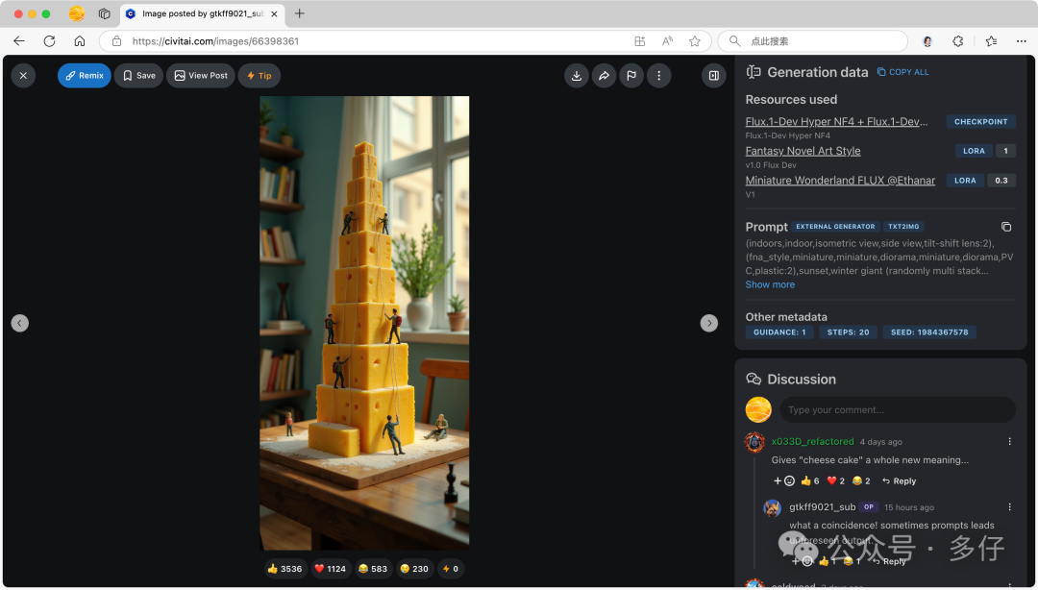Toggle the sidebar panel icon

coord(713,76)
